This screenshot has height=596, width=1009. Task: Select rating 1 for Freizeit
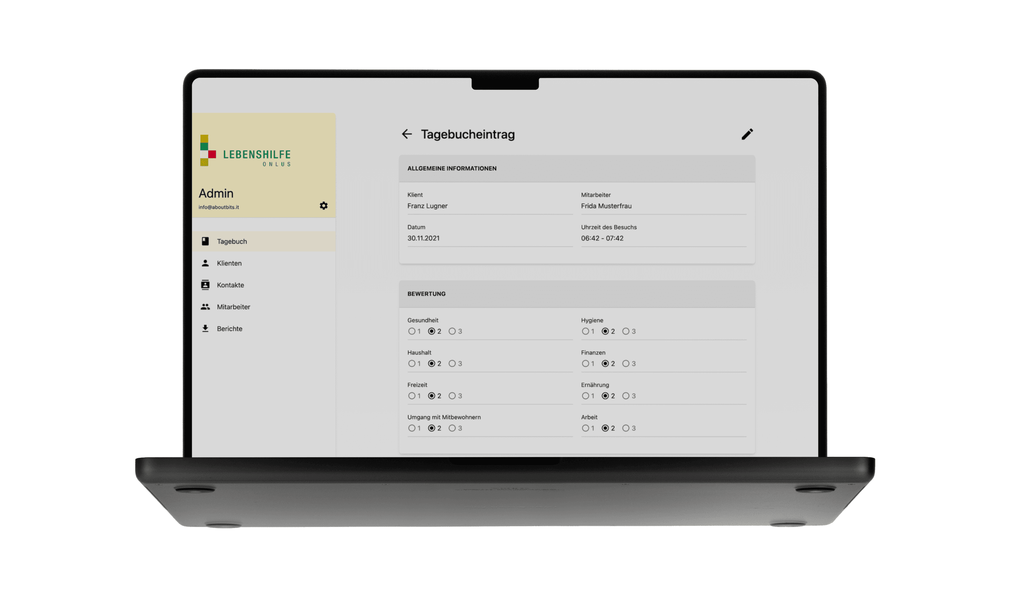412,396
